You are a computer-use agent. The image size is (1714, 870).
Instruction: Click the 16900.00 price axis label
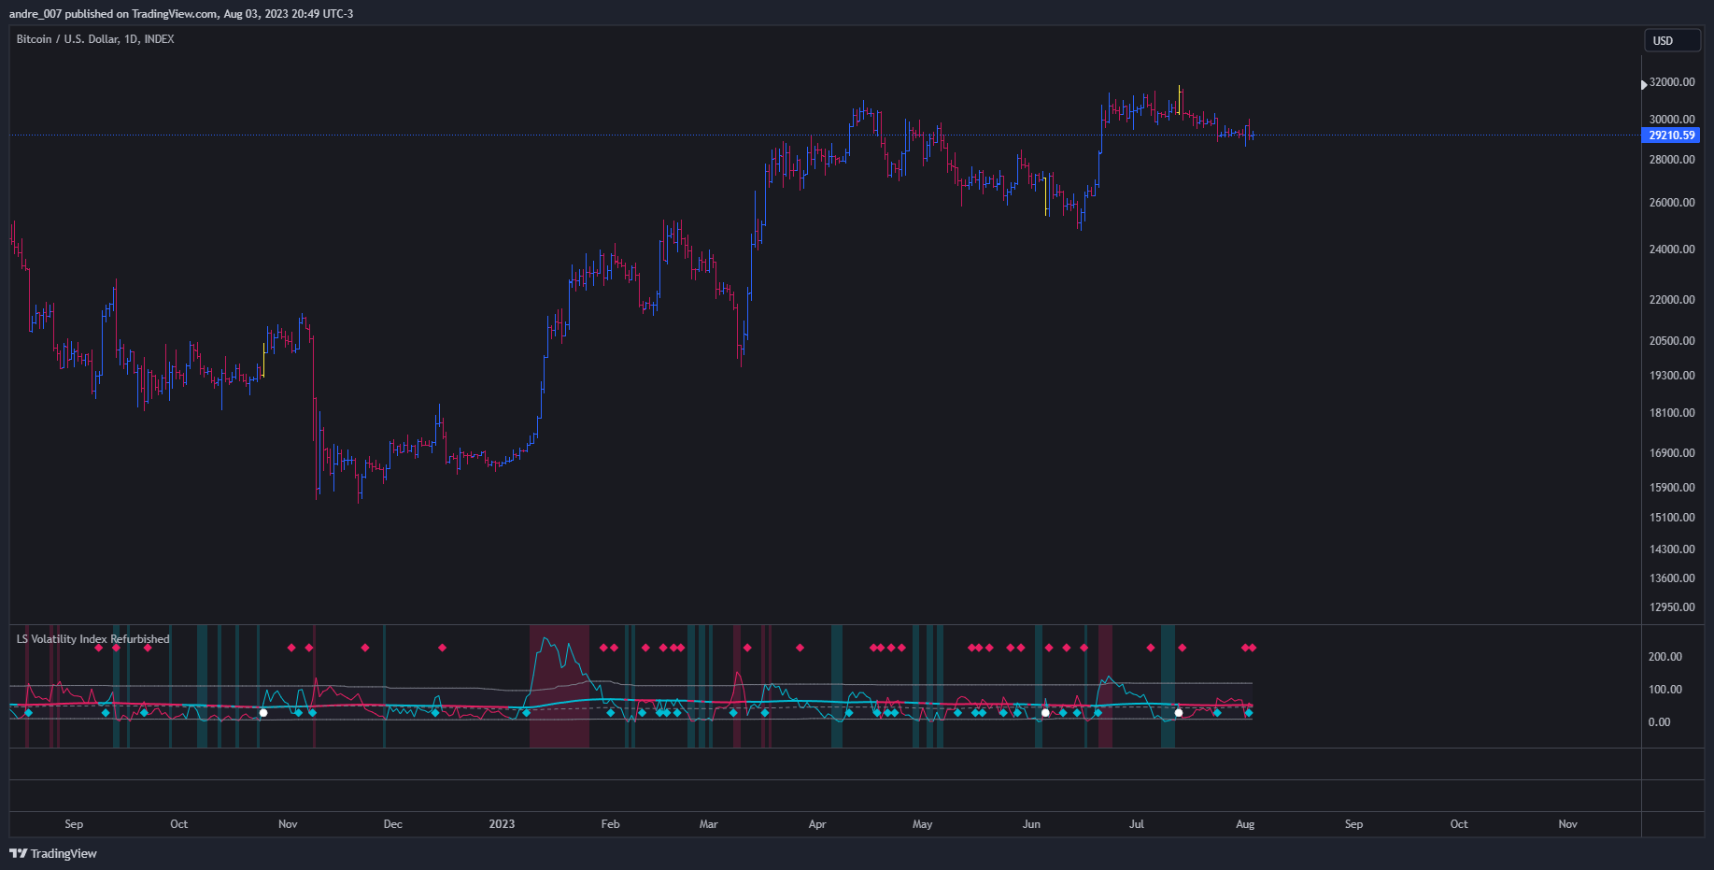(x=1672, y=453)
